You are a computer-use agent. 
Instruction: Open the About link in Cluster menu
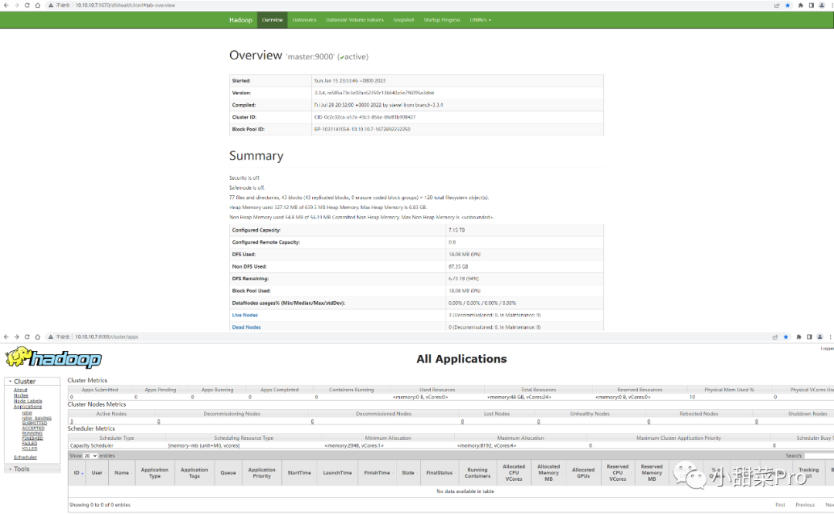click(x=20, y=391)
